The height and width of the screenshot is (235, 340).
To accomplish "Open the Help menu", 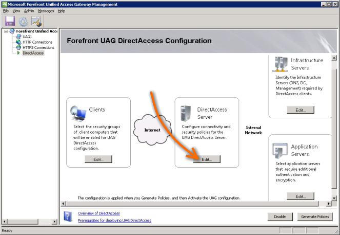I will 62,11.
